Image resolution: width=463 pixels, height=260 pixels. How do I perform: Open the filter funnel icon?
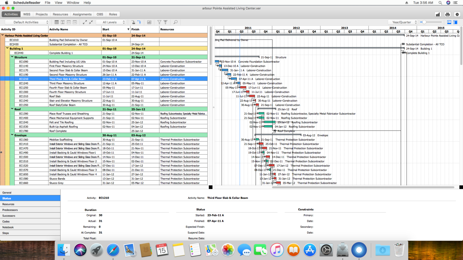[x=159, y=22]
